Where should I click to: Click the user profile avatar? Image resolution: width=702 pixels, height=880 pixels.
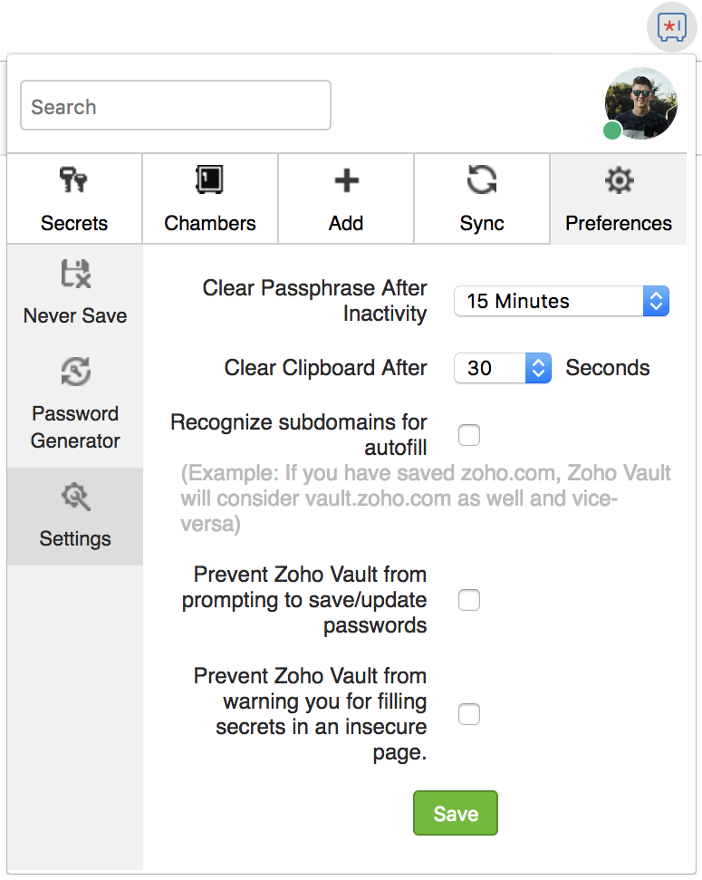640,104
